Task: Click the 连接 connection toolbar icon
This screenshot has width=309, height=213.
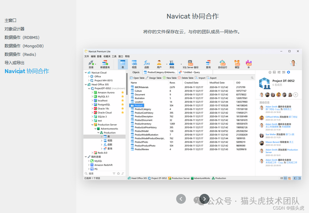Action: click(x=91, y=64)
